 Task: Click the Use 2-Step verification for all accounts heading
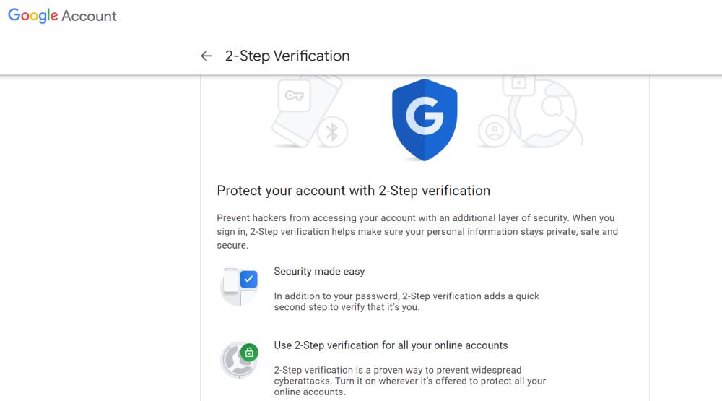point(391,345)
